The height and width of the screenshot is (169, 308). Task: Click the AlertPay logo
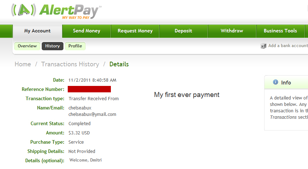56,11
